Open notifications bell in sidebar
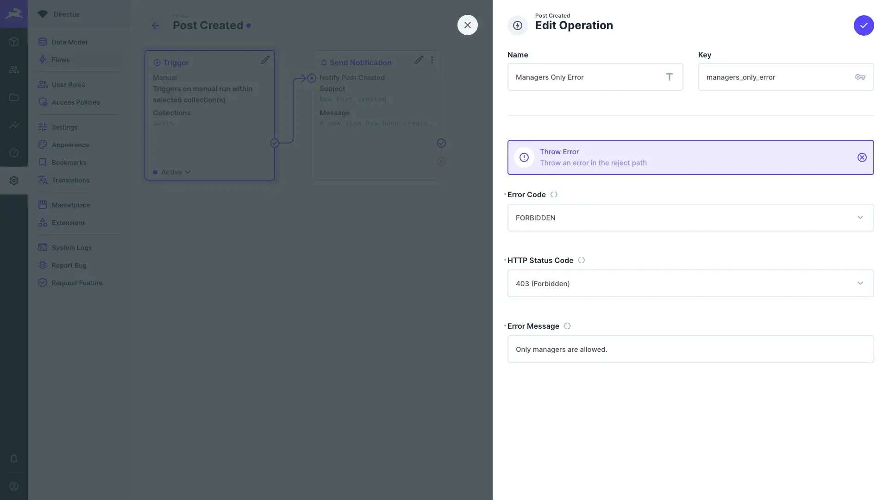The width and height of the screenshot is (889, 500). coord(14,458)
